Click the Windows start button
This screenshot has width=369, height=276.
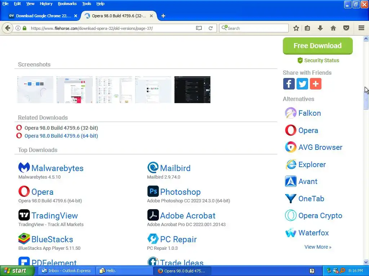tap(17, 271)
